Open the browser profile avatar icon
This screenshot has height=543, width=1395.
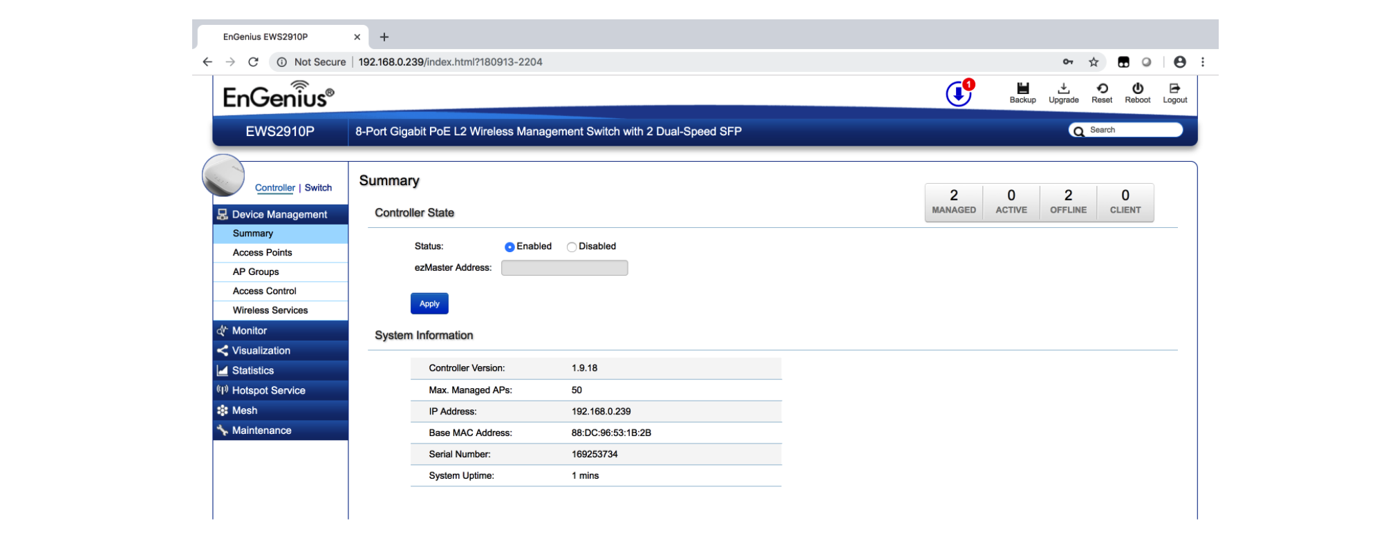(x=1180, y=62)
